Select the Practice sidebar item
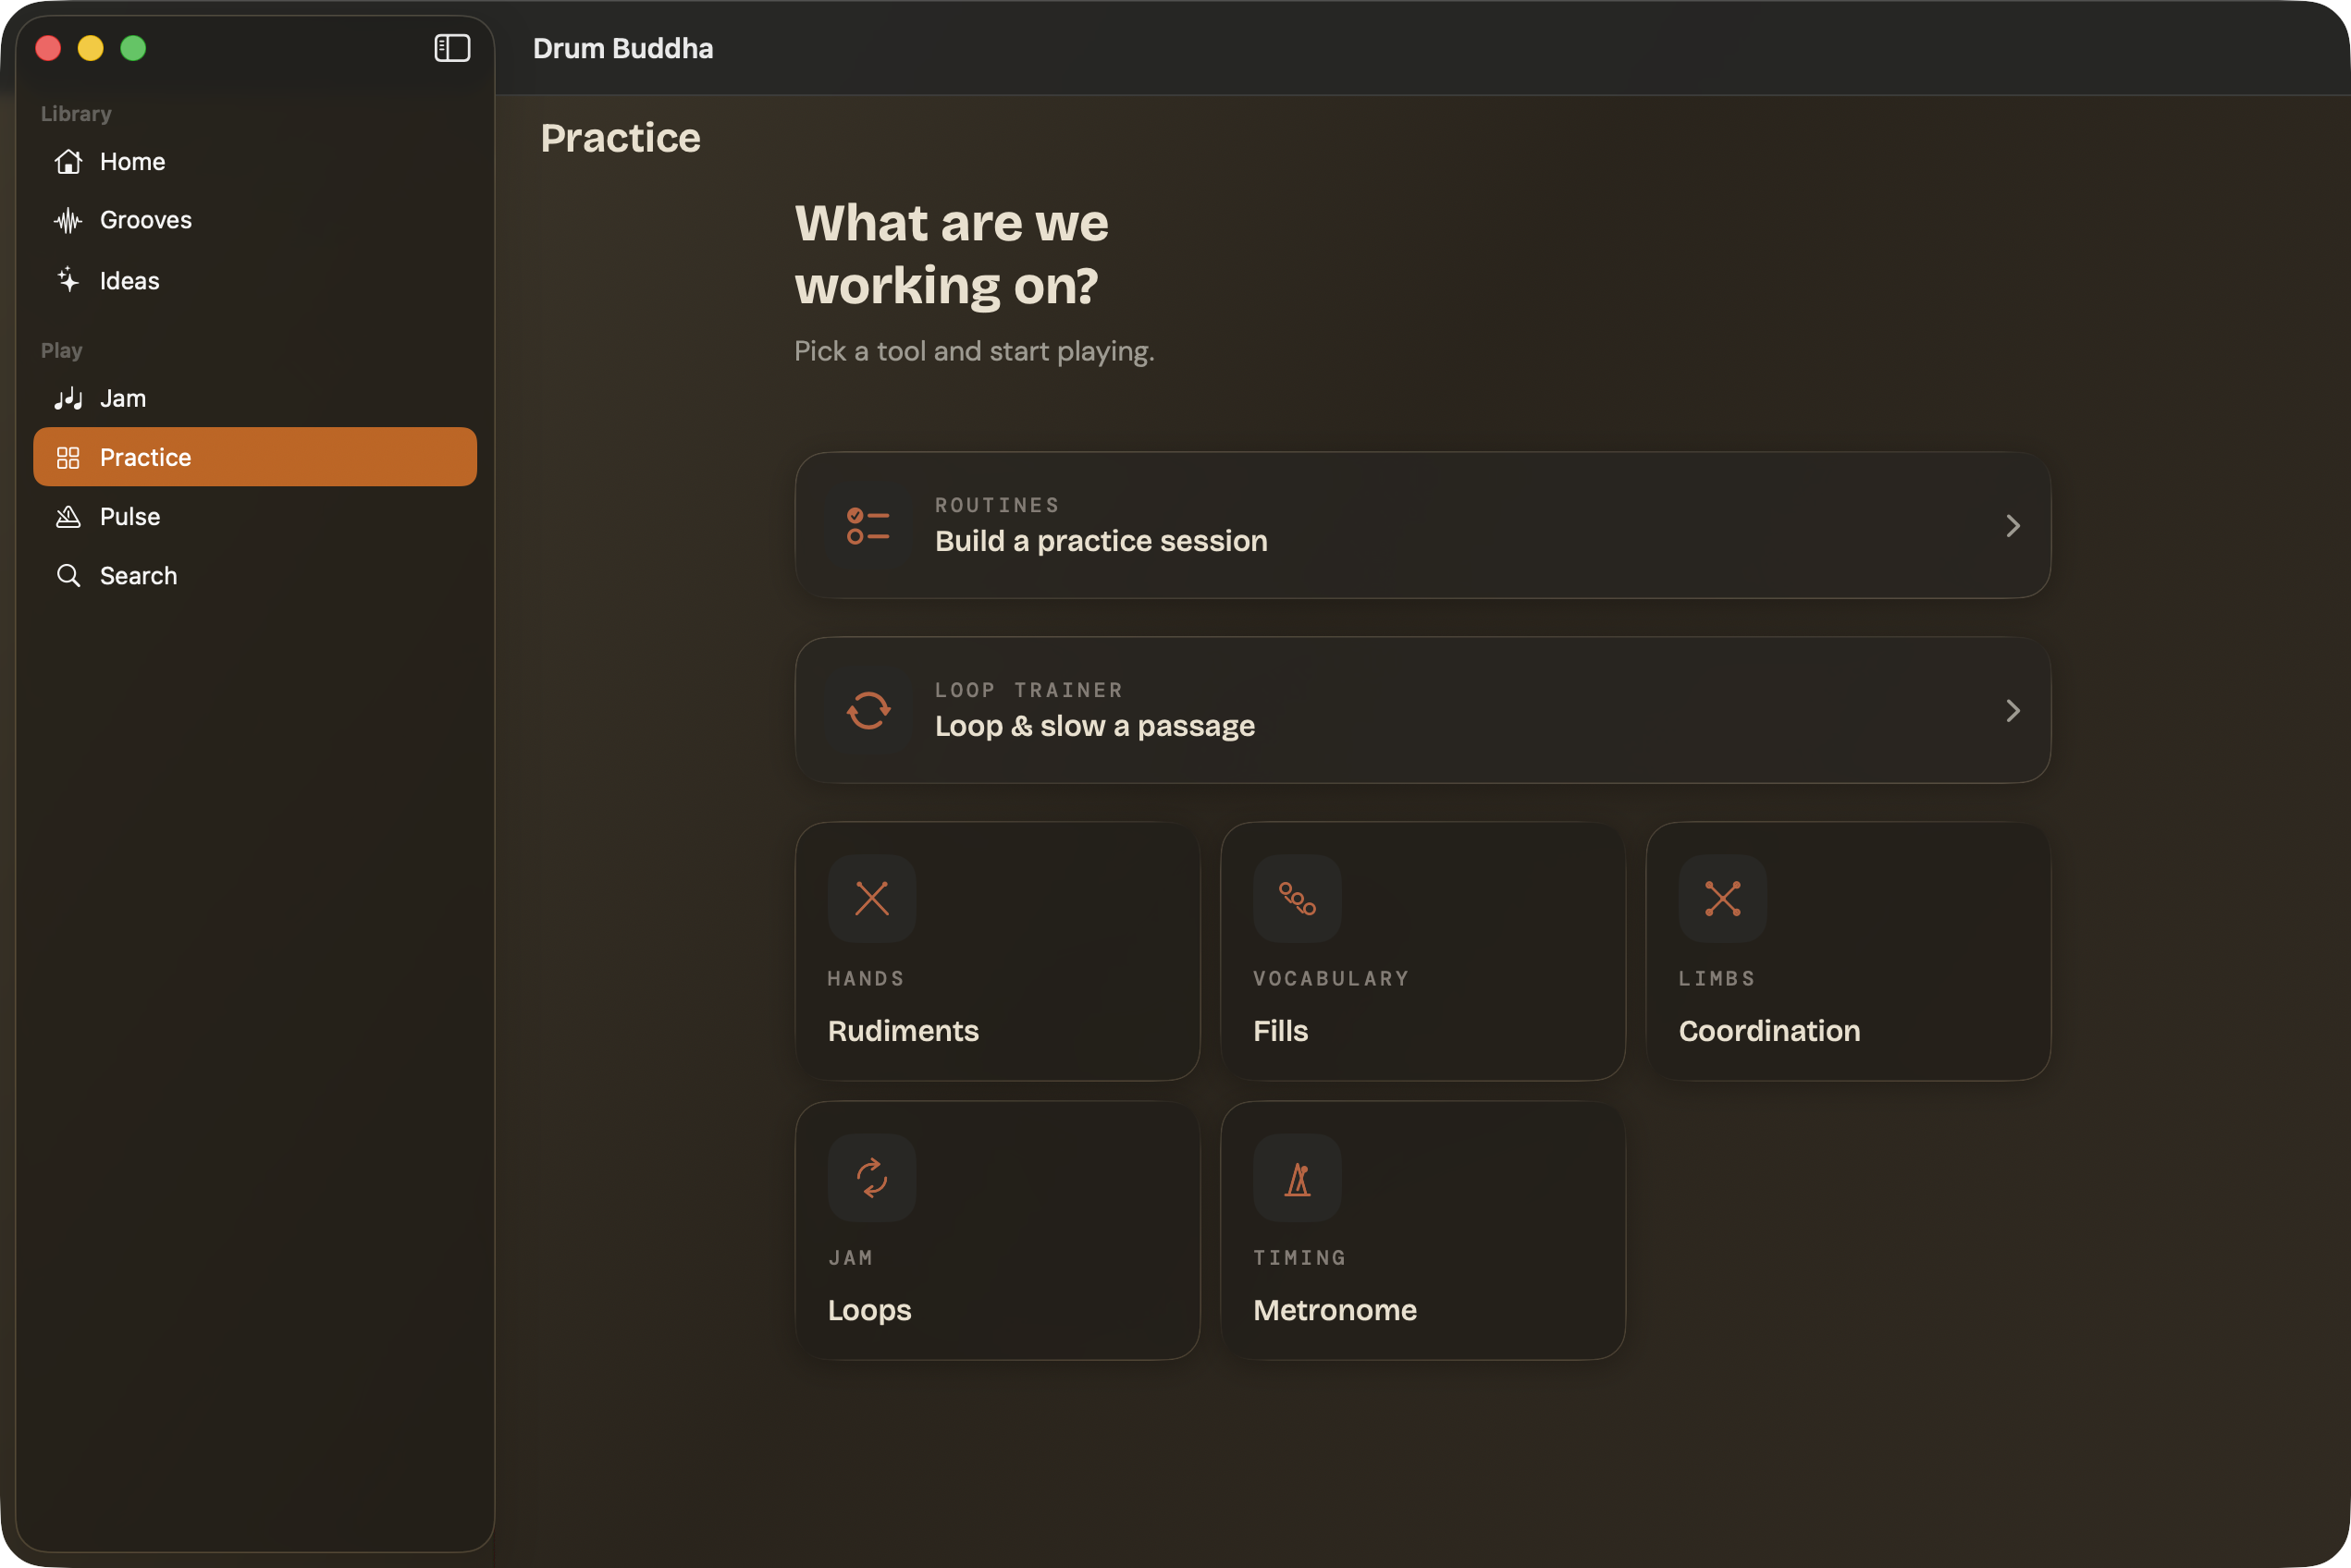2351x1568 pixels. pos(255,457)
